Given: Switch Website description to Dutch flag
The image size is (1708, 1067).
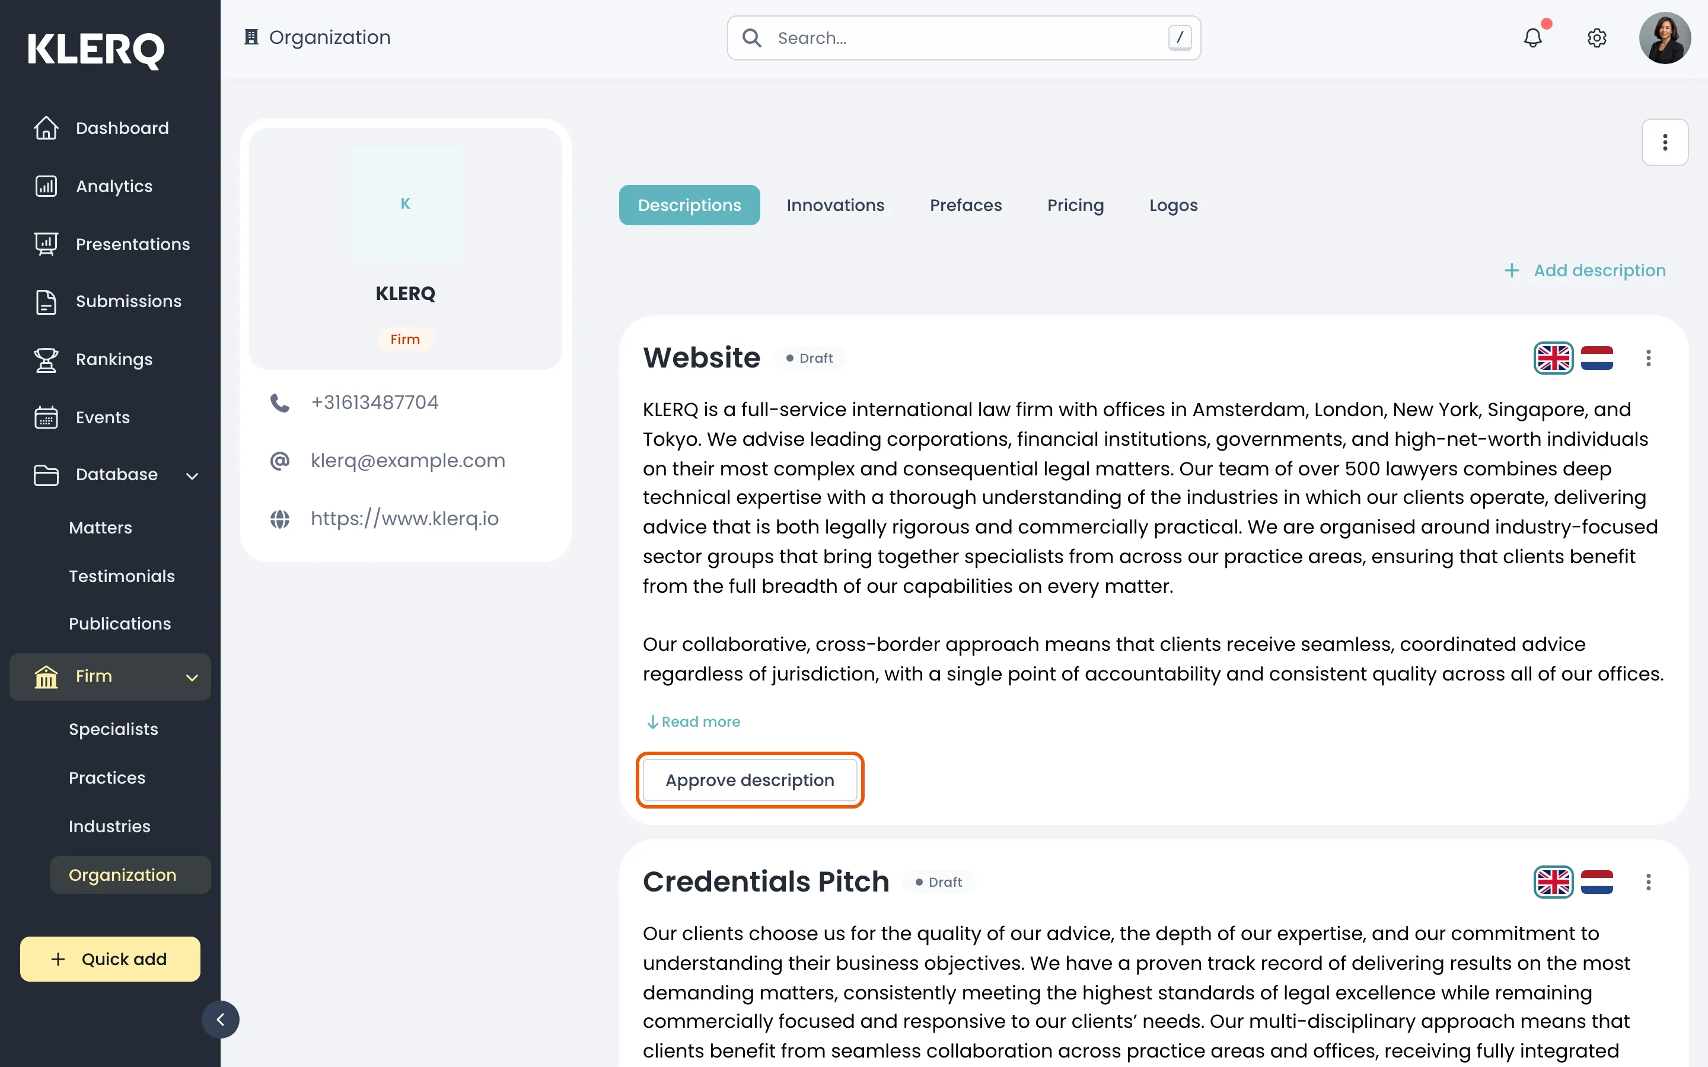Looking at the screenshot, I should [x=1597, y=358].
